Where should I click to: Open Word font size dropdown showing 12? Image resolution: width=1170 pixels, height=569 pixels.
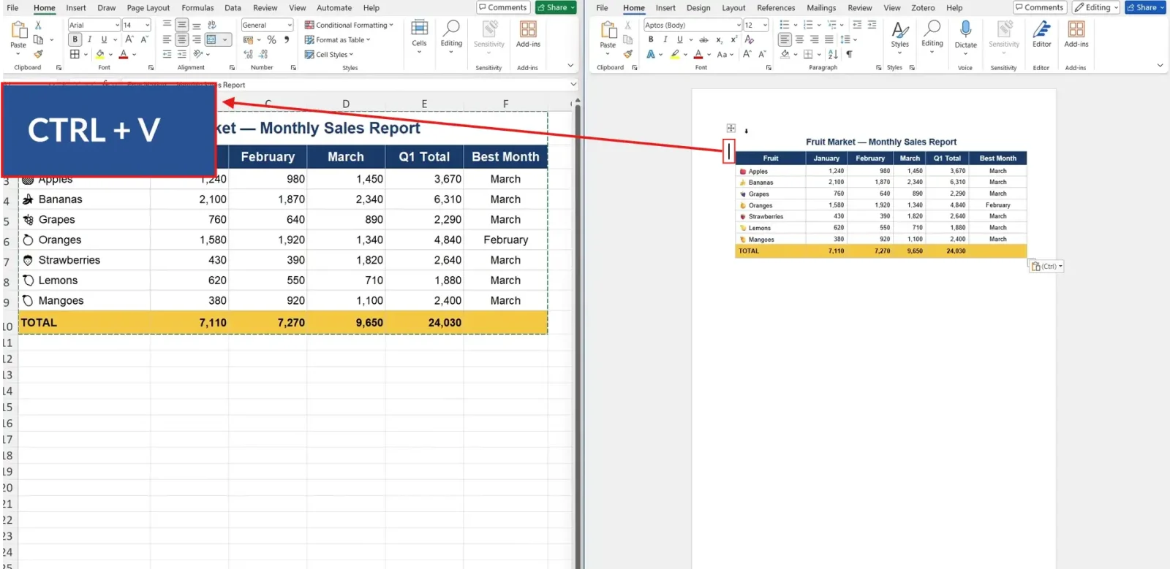click(765, 25)
